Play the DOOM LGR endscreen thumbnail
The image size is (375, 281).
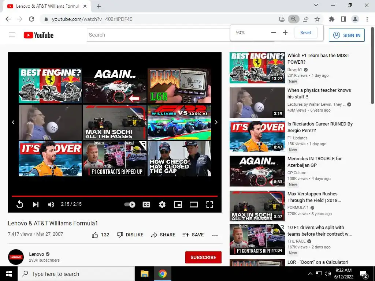179,86
